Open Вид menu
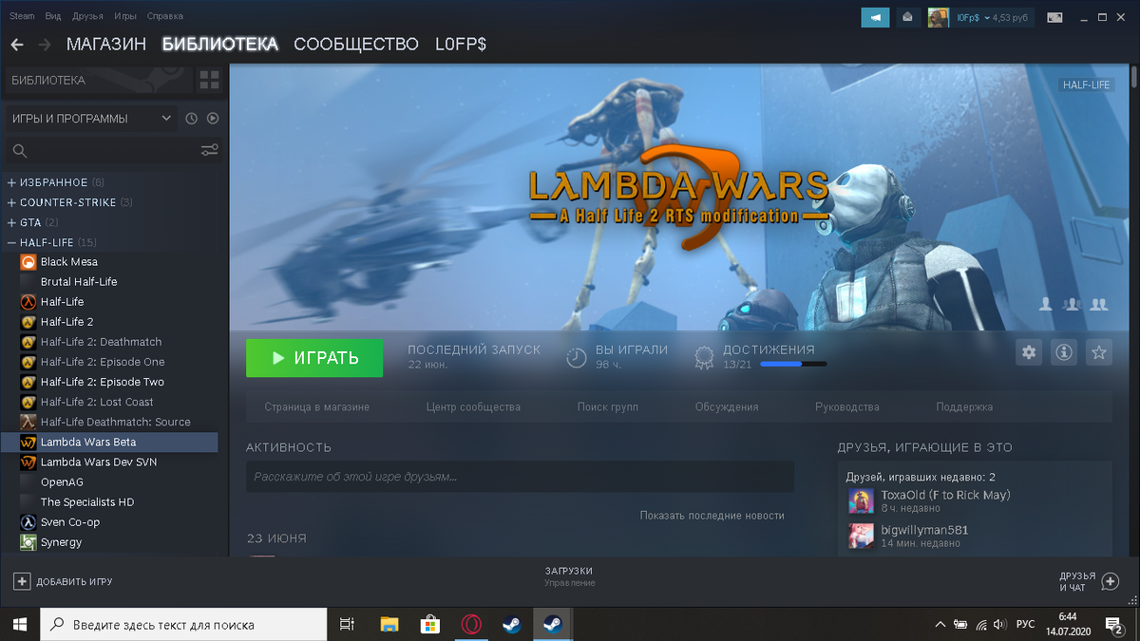The width and height of the screenshot is (1140, 641). tap(53, 16)
